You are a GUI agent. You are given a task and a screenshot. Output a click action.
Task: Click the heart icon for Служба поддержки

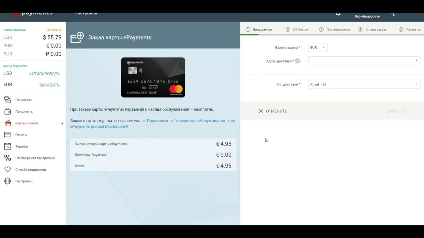click(x=7, y=169)
